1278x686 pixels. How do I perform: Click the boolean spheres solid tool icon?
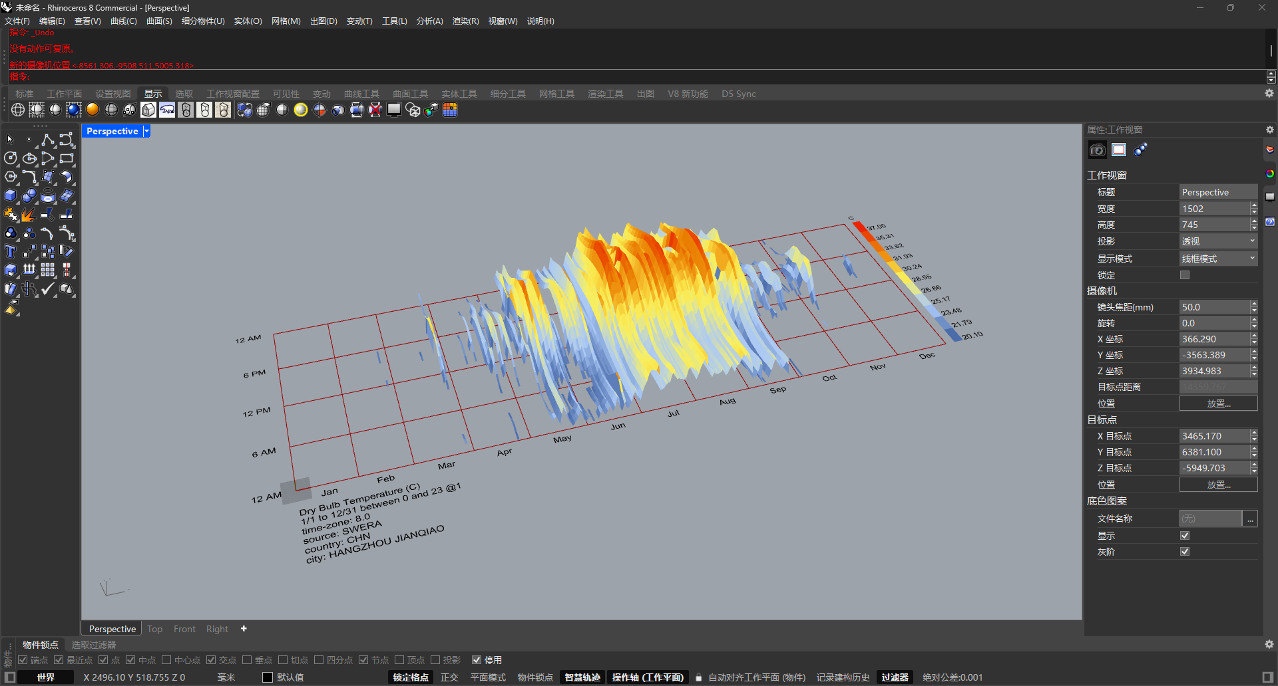click(29, 195)
